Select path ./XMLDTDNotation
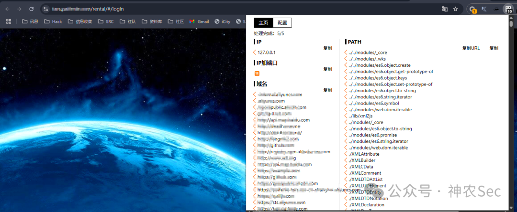This screenshot has width=517, height=212. tap(368, 199)
